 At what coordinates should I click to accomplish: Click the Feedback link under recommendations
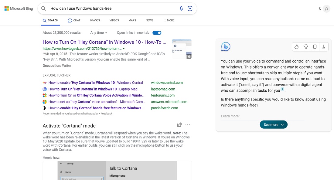pyautogui.click(x=107, y=113)
